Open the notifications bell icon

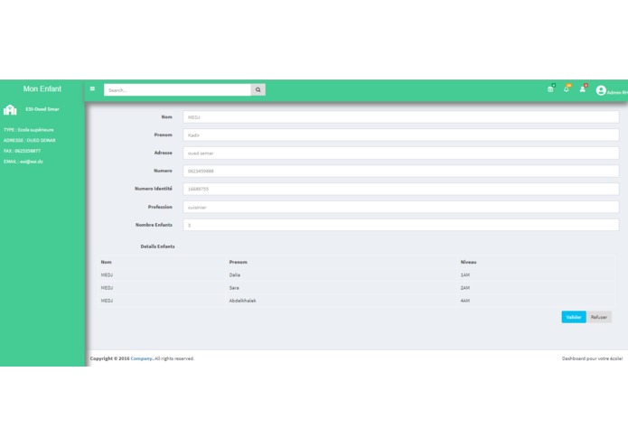(567, 89)
